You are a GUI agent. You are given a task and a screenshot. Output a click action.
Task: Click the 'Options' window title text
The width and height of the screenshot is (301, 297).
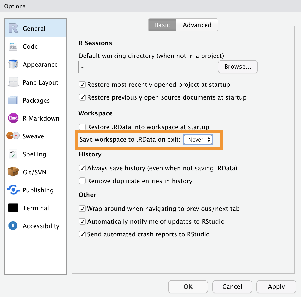pyautogui.click(x=15, y=6)
